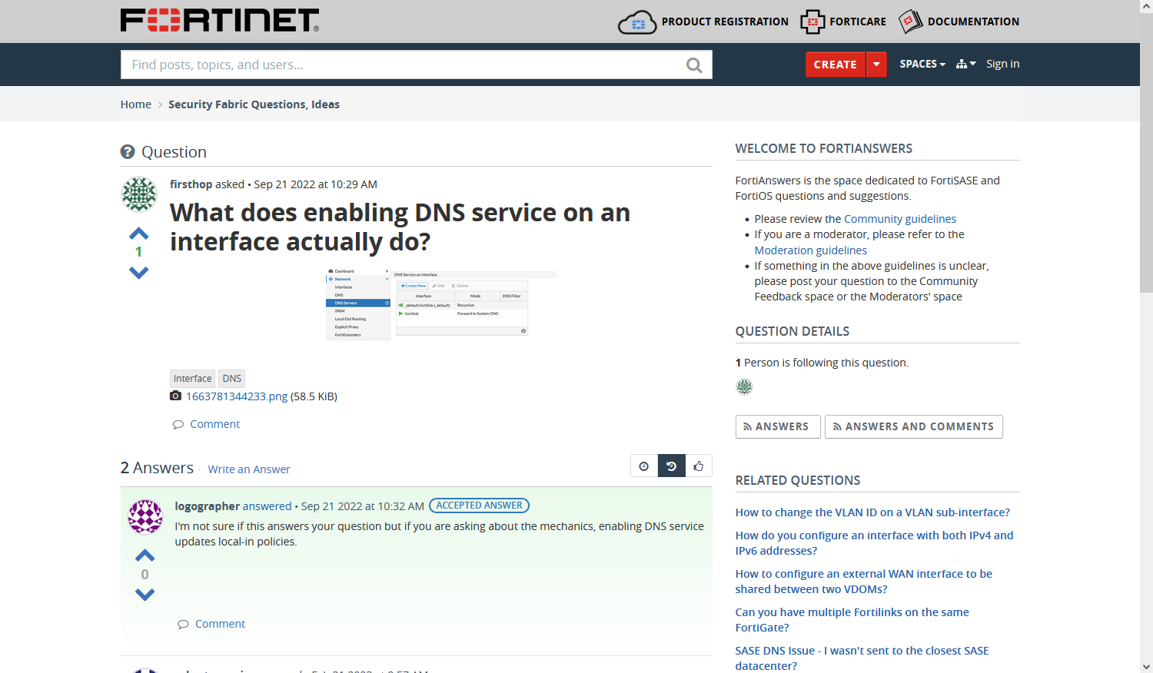
Task: Select the Interface tag
Action: (192, 378)
